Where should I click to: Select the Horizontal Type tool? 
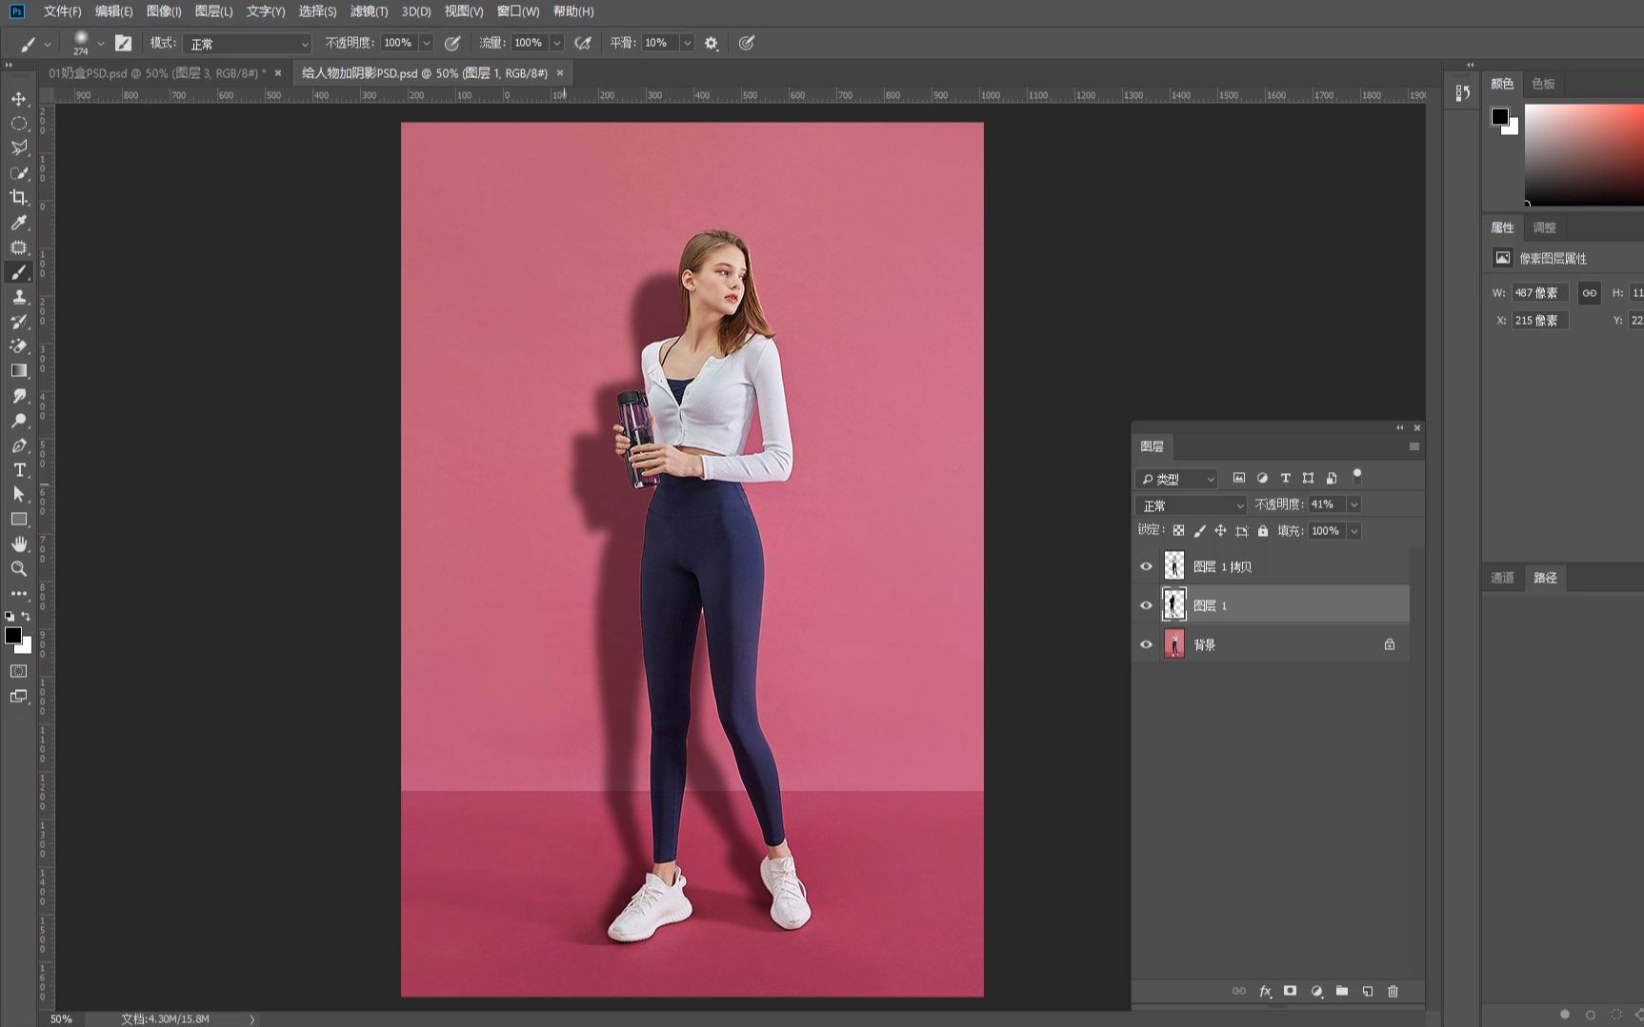pos(19,470)
